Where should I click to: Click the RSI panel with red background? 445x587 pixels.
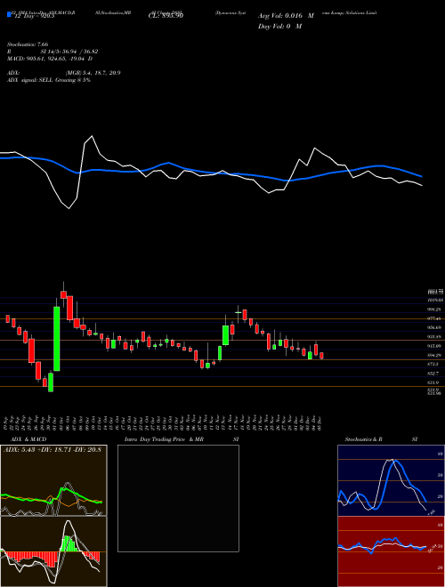[391, 551]
